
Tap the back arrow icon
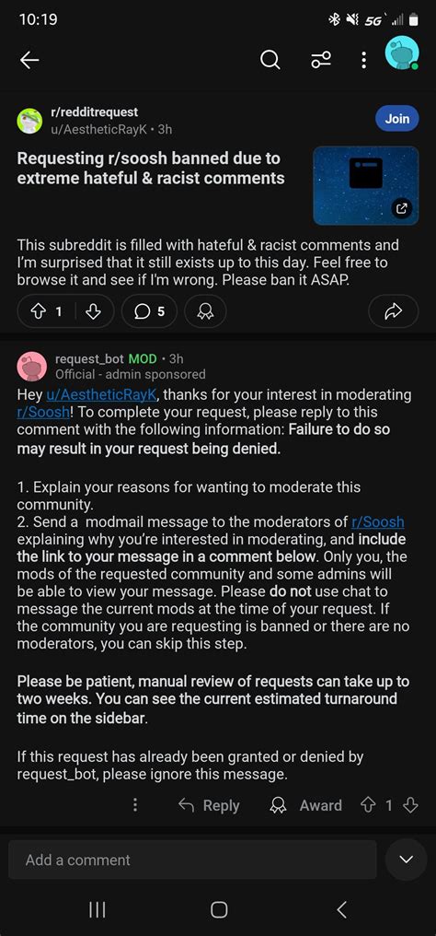point(29,60)
